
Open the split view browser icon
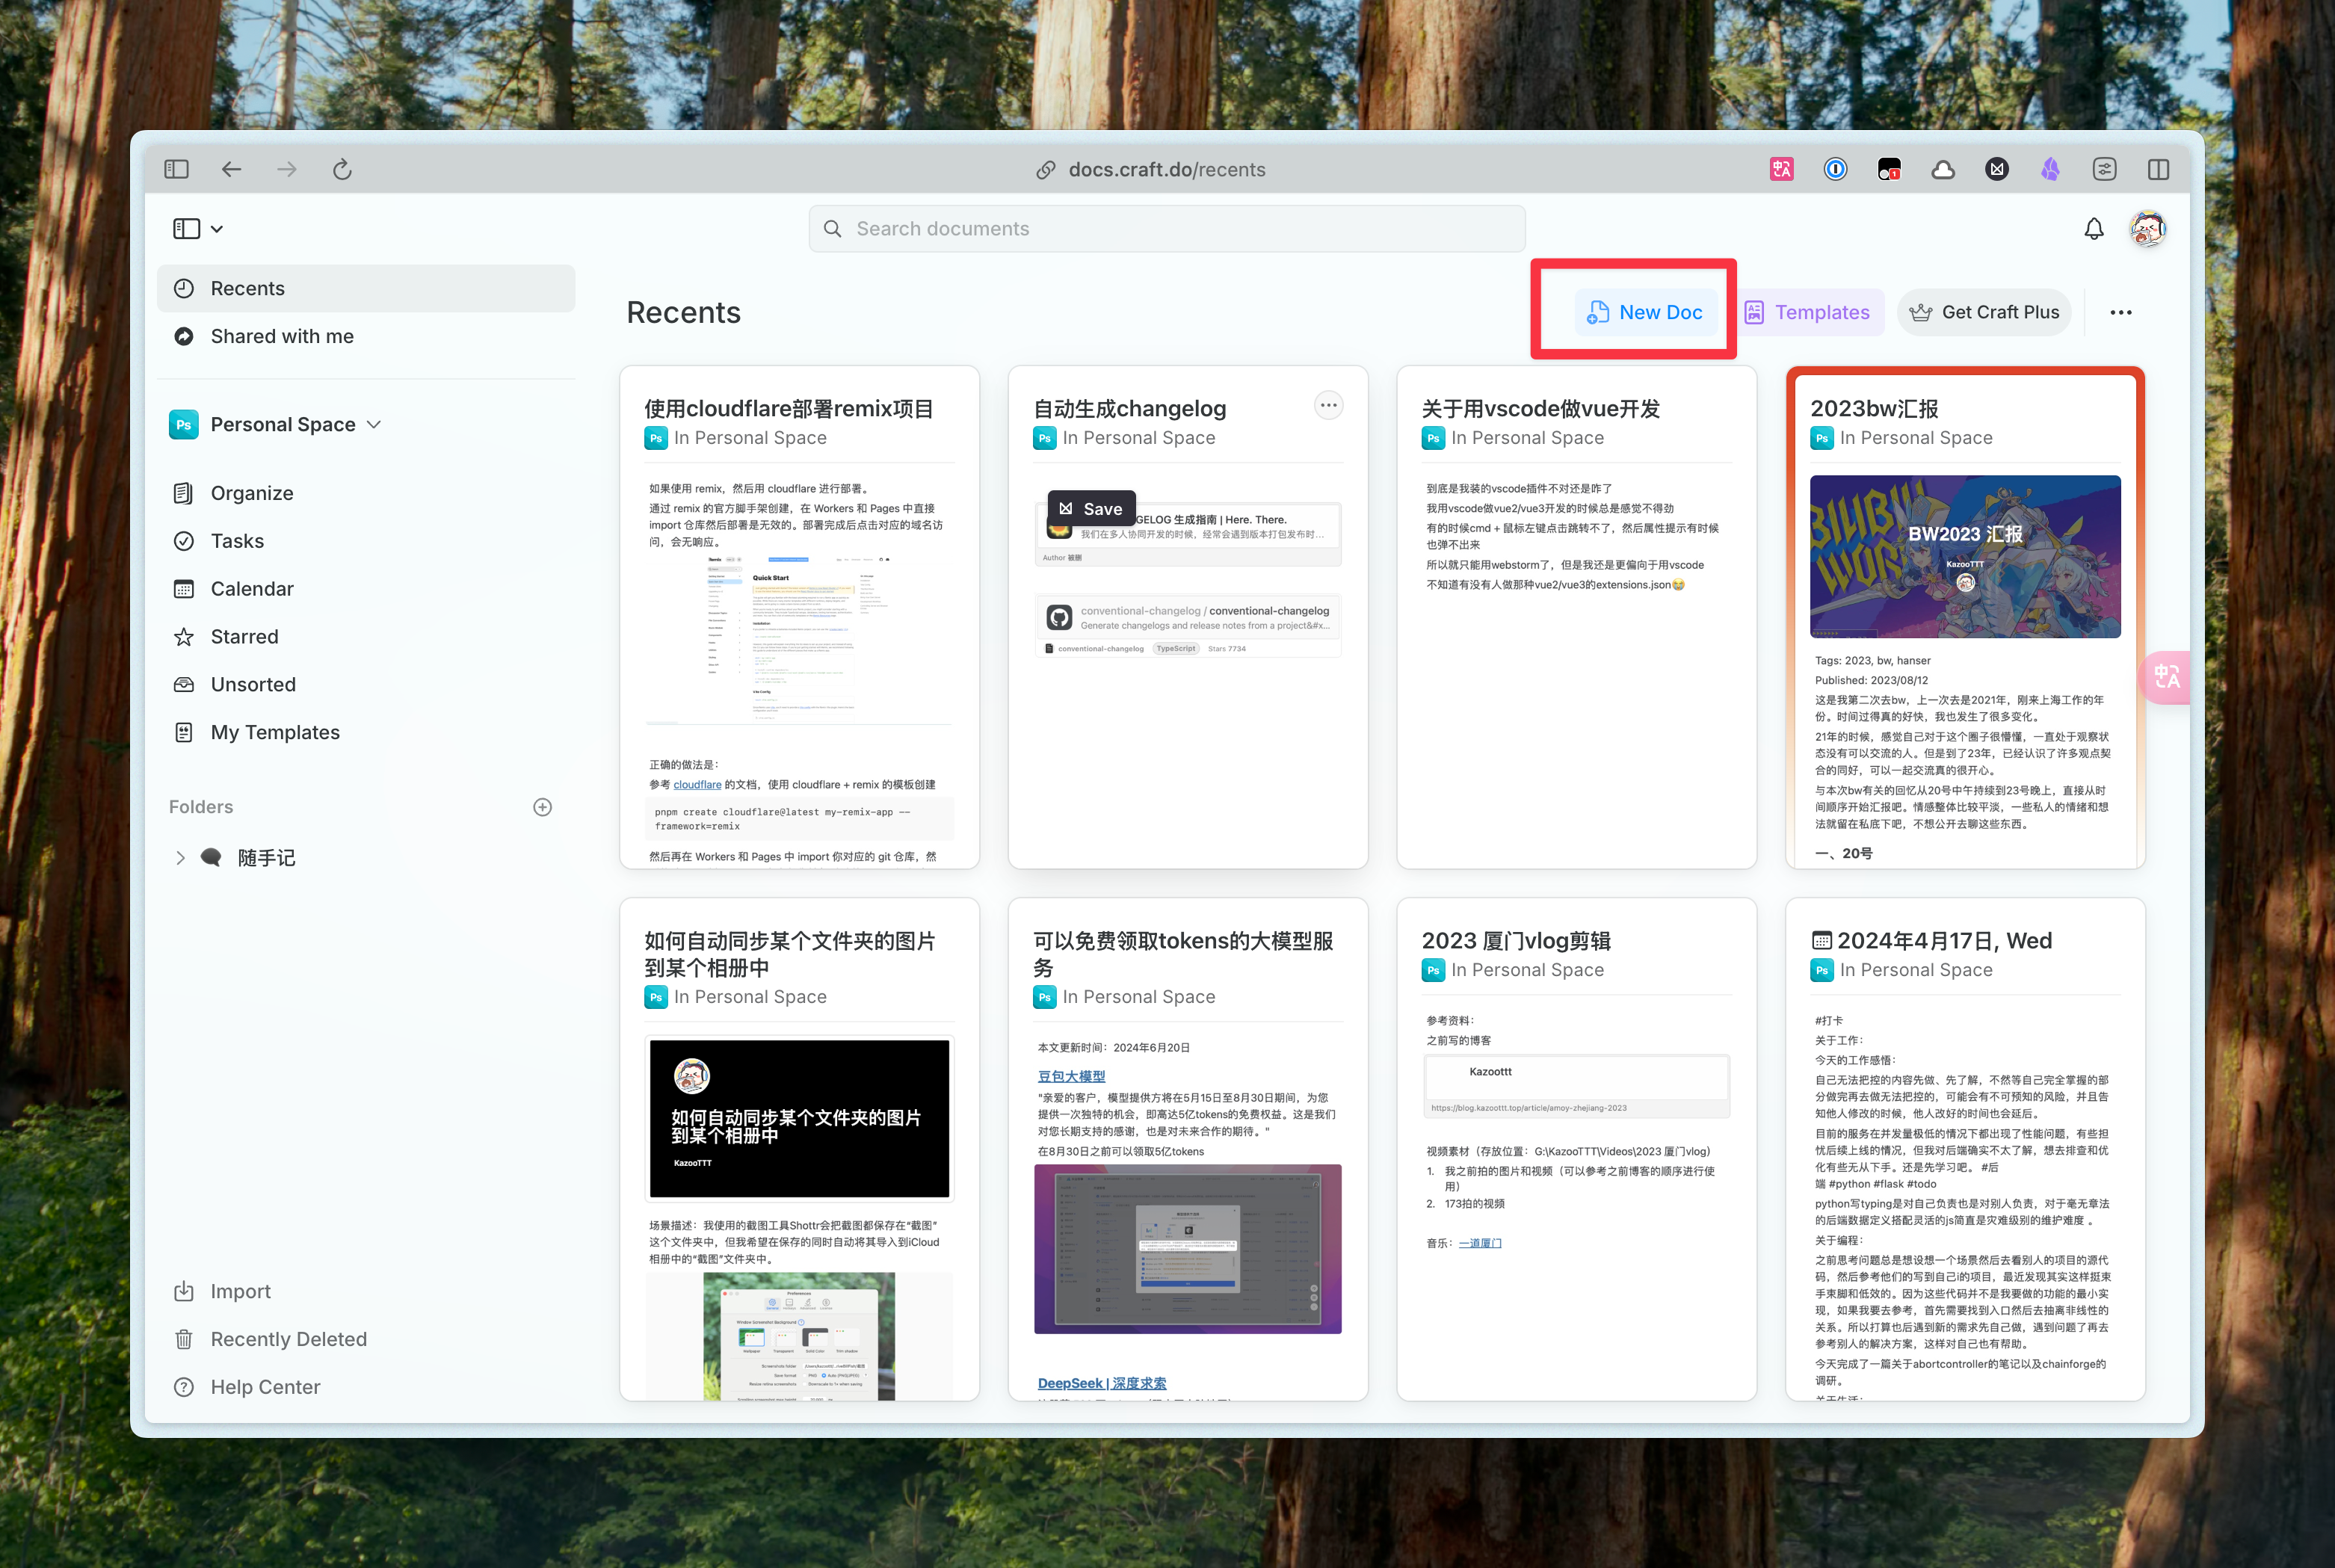(x=2159, y=169)
